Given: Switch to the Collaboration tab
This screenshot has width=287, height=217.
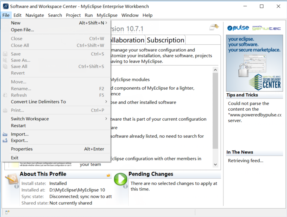Looking at the screenshot, I should point(127,40).
